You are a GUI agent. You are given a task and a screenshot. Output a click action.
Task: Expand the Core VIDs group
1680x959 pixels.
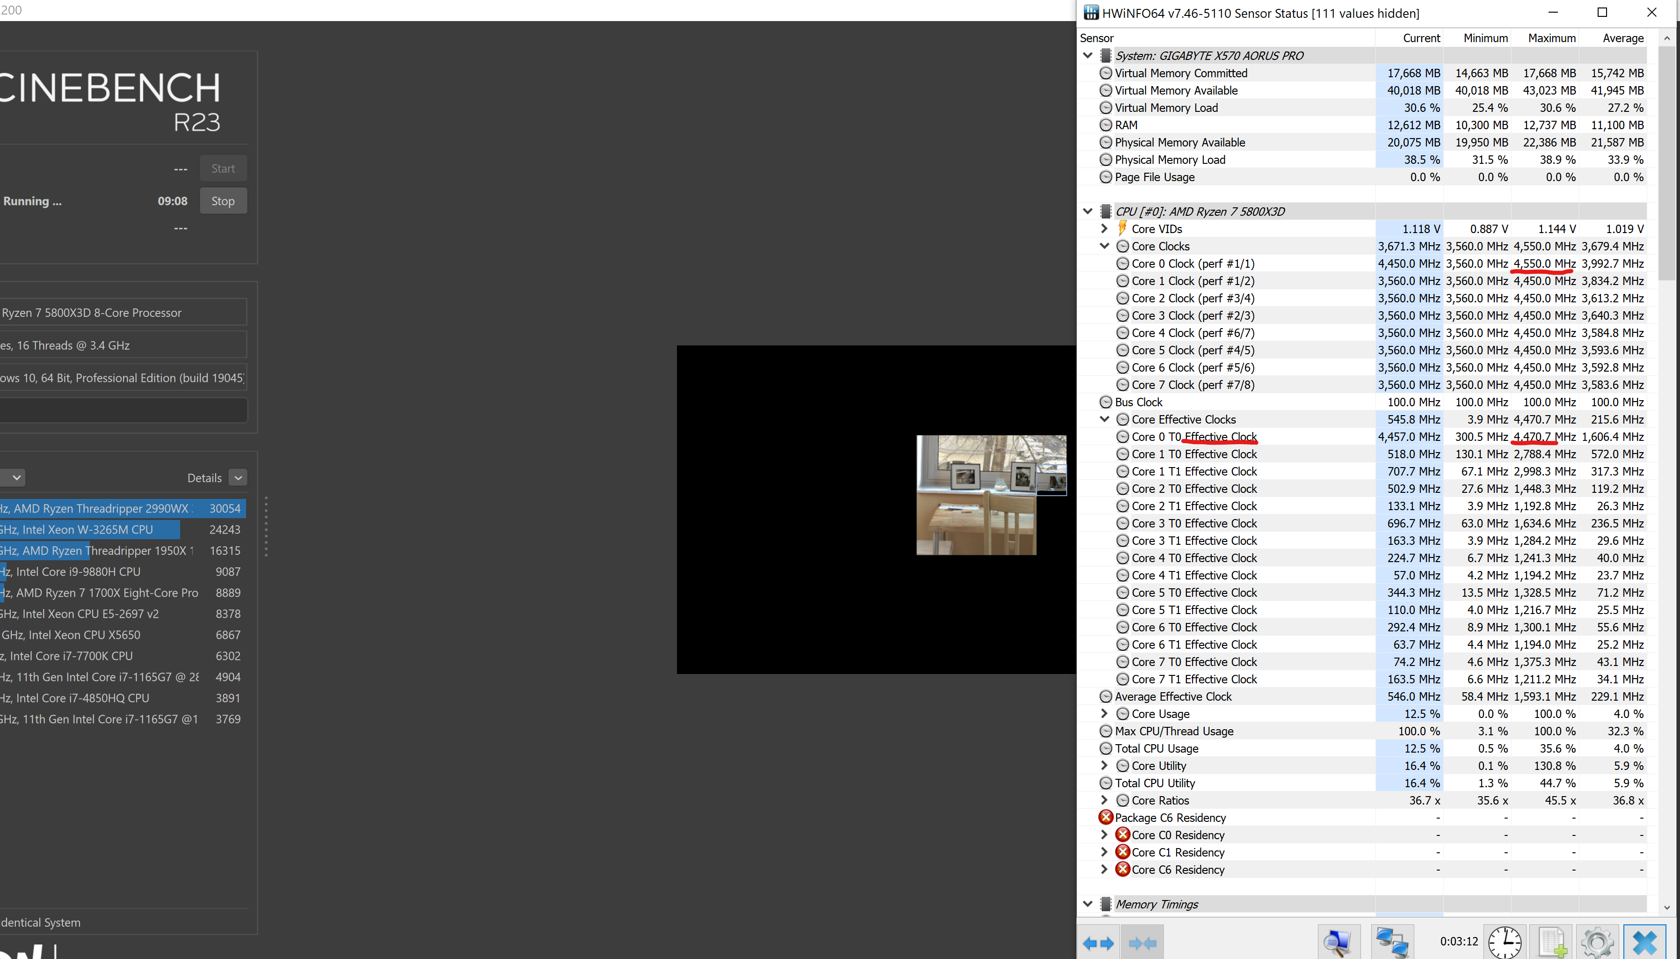coord(1105,228)
